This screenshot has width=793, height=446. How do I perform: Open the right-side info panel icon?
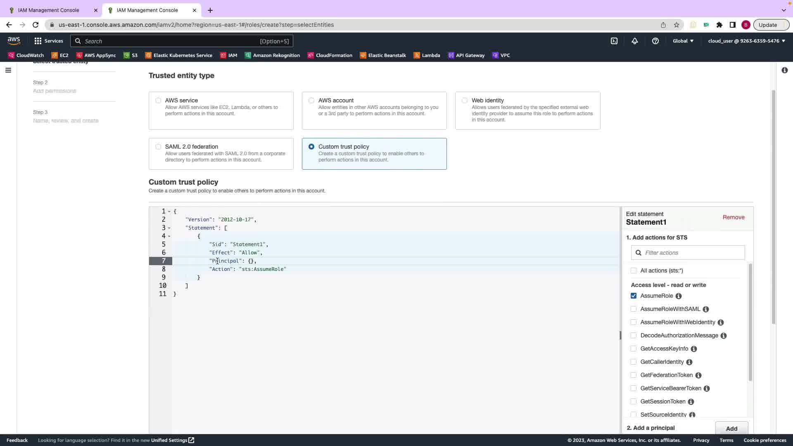pos(784,70)
